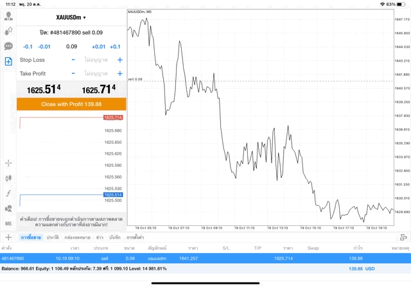Tap the ask price 1625.714
This screenshot has width=411, height=287.
pos(99,89)
